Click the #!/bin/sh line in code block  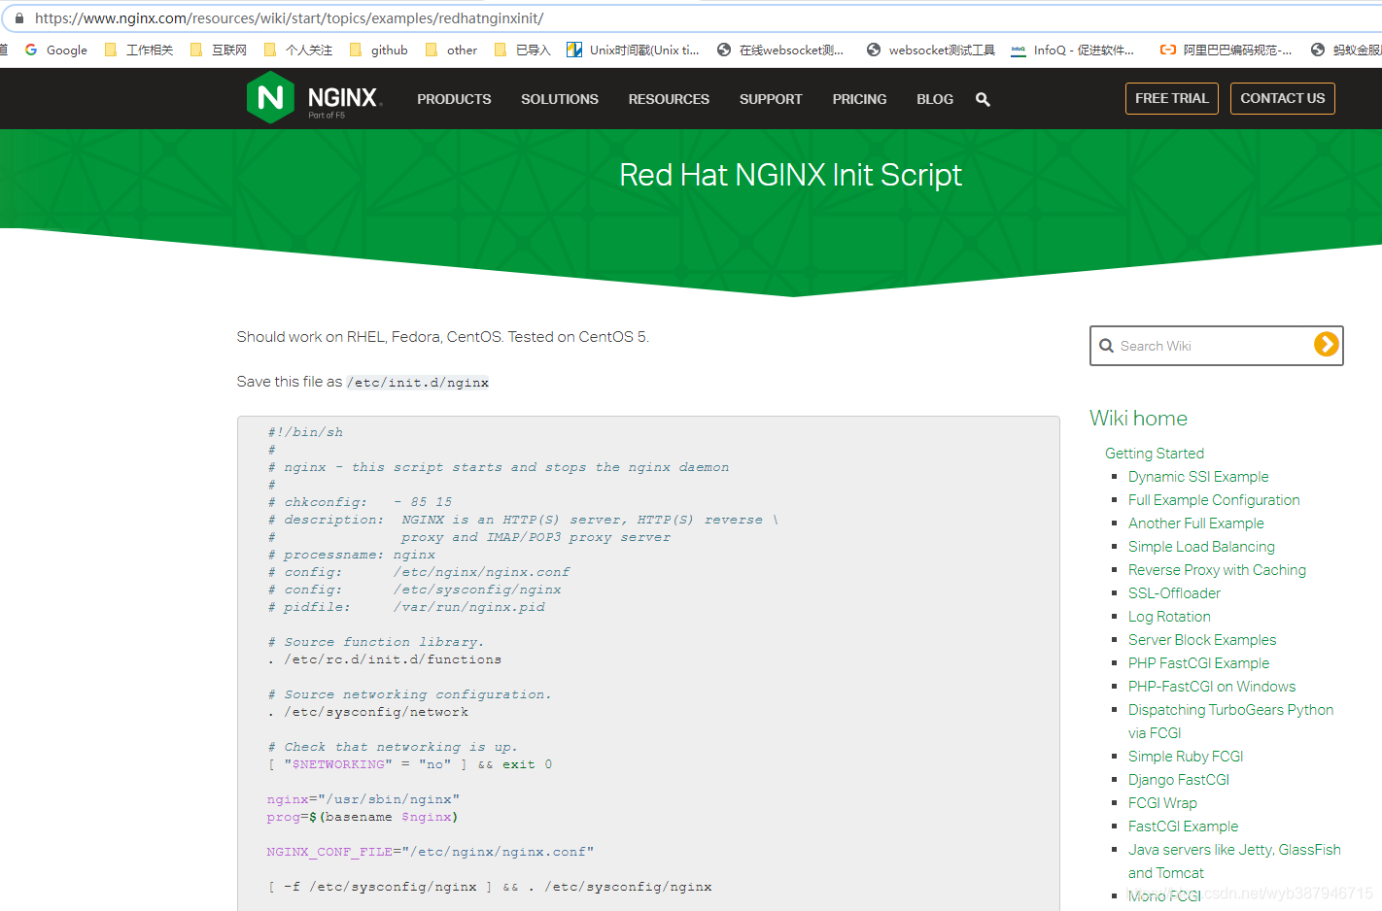305,432
